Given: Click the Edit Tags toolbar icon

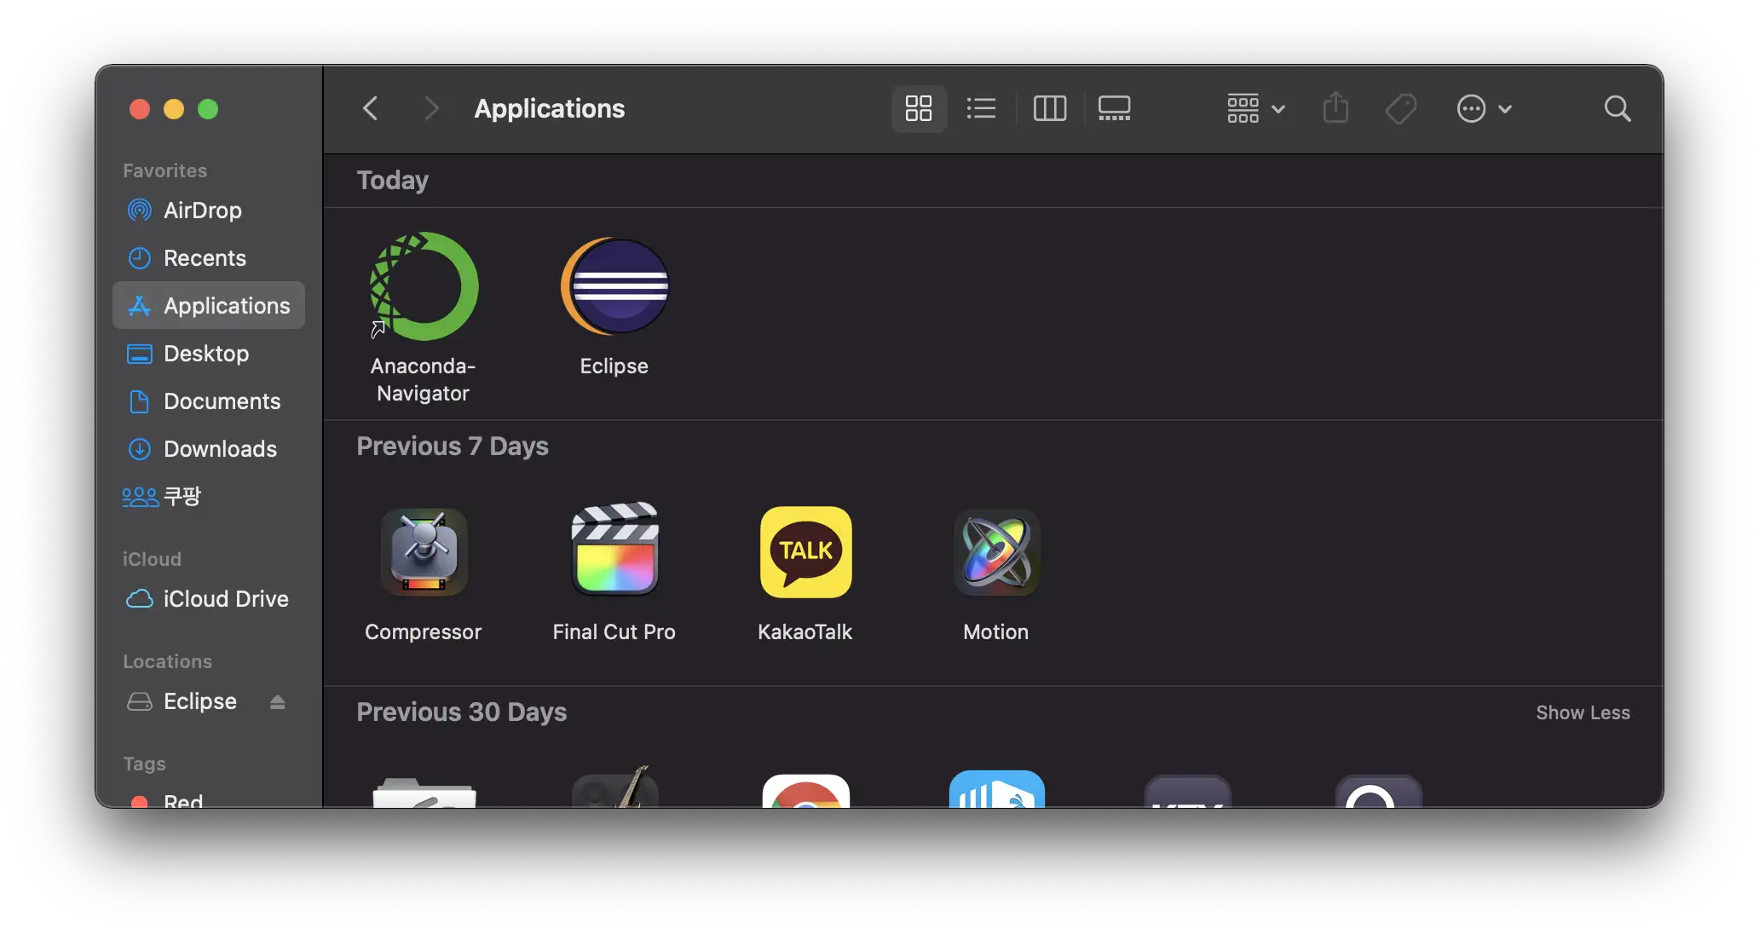Looking at the screenshot, I should tap(1400, 108).
